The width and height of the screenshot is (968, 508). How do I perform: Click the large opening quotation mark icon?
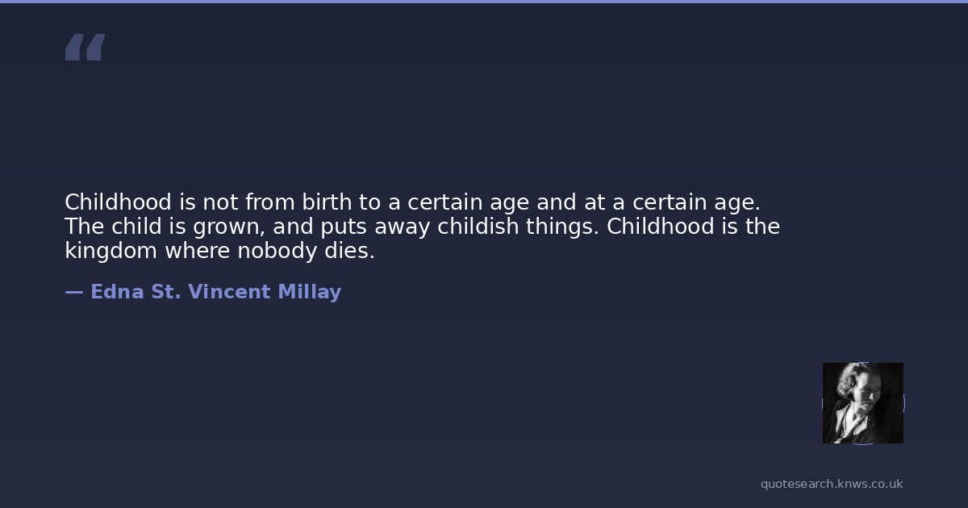pyautogui.click(x=85, y=47)
